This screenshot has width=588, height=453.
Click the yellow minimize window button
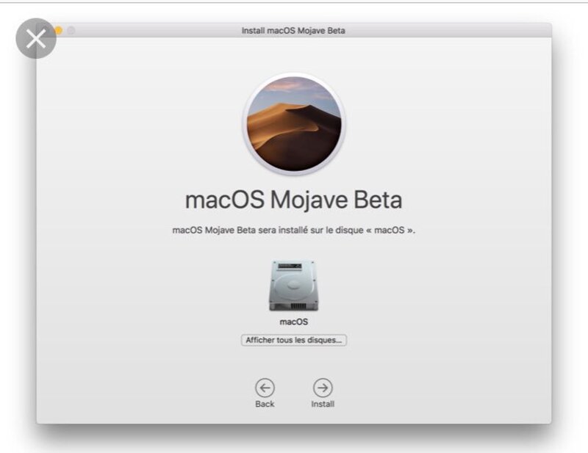pos(58,30)
